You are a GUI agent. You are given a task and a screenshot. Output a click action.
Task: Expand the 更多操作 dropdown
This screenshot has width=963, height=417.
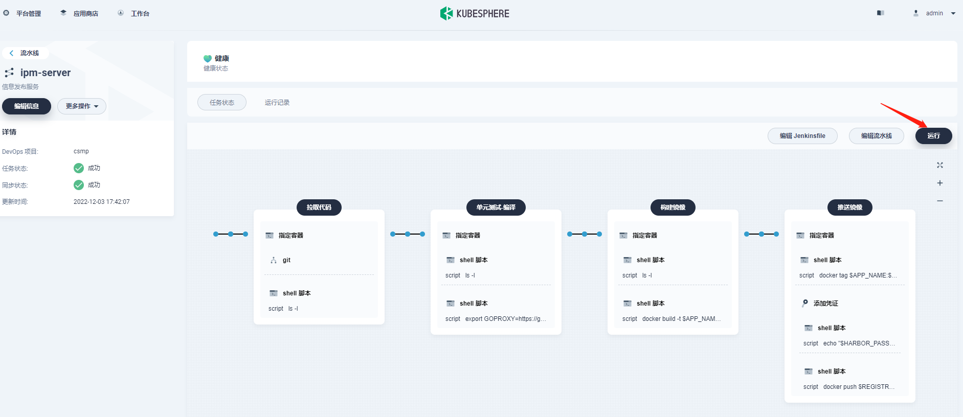82,106
